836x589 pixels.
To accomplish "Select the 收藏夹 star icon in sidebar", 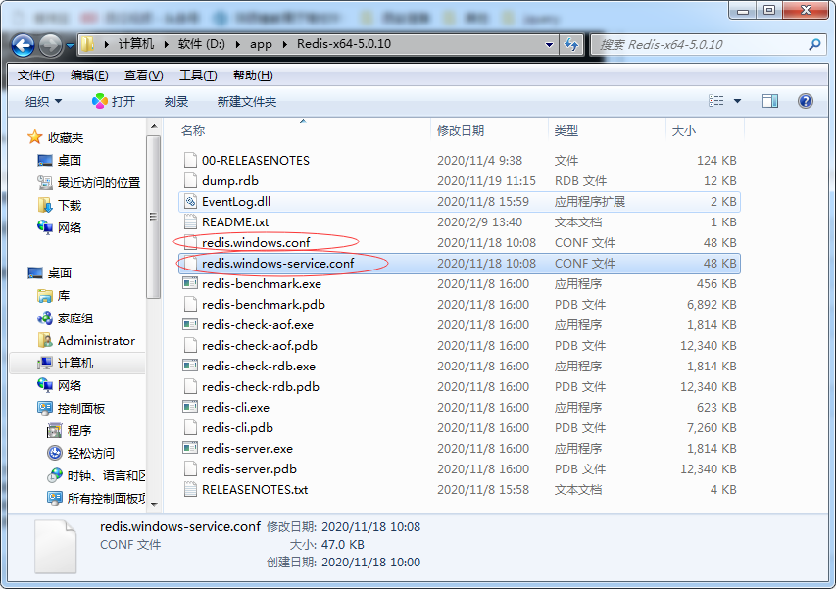I will coord(34,137).
